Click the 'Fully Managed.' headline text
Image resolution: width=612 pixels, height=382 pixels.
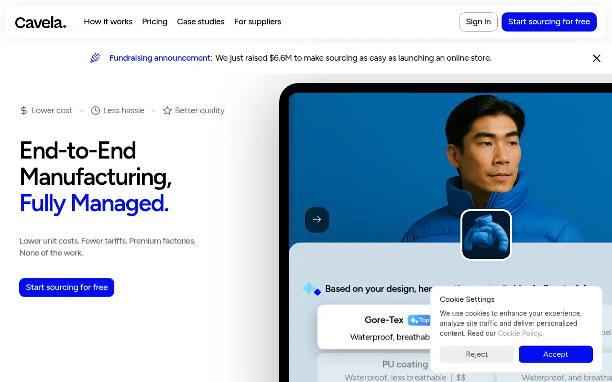[94, 203]
